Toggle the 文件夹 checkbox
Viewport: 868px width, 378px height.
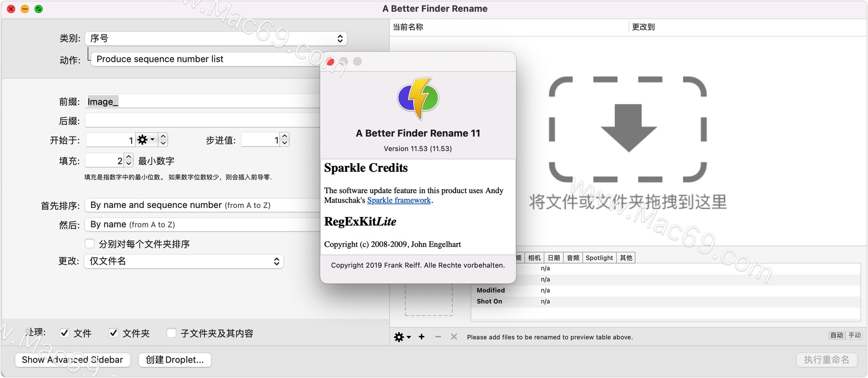point(113,333)
